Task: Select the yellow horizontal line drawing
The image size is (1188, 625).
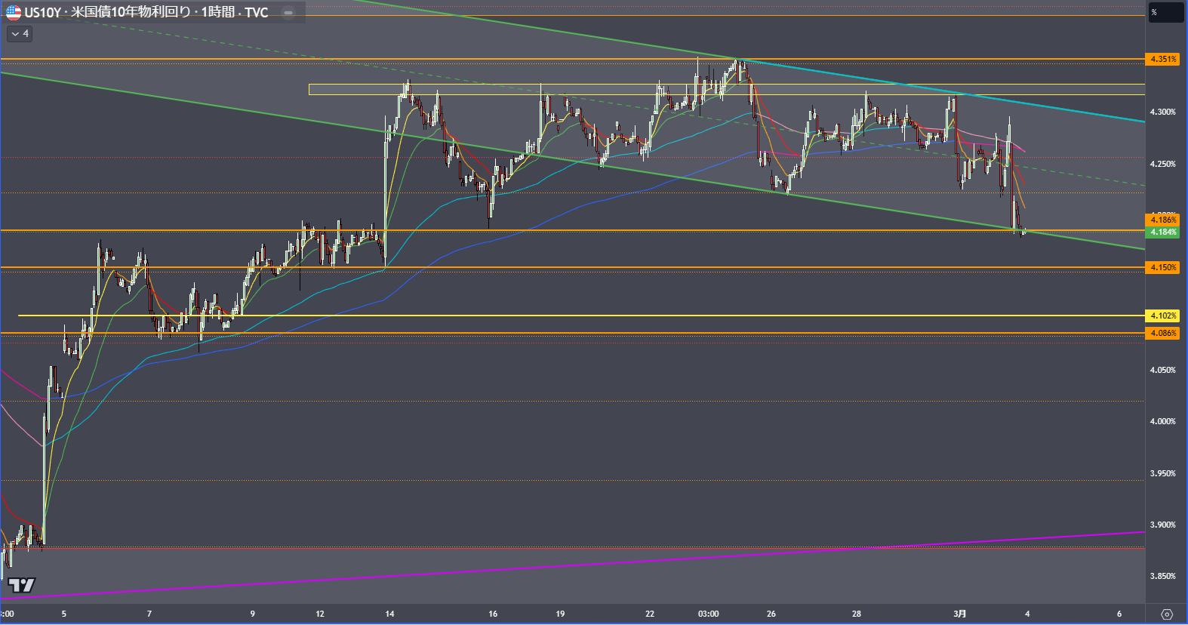Action: coord(581,316)
